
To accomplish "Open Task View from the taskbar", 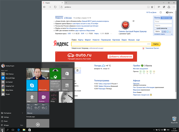I will (13, 130).
